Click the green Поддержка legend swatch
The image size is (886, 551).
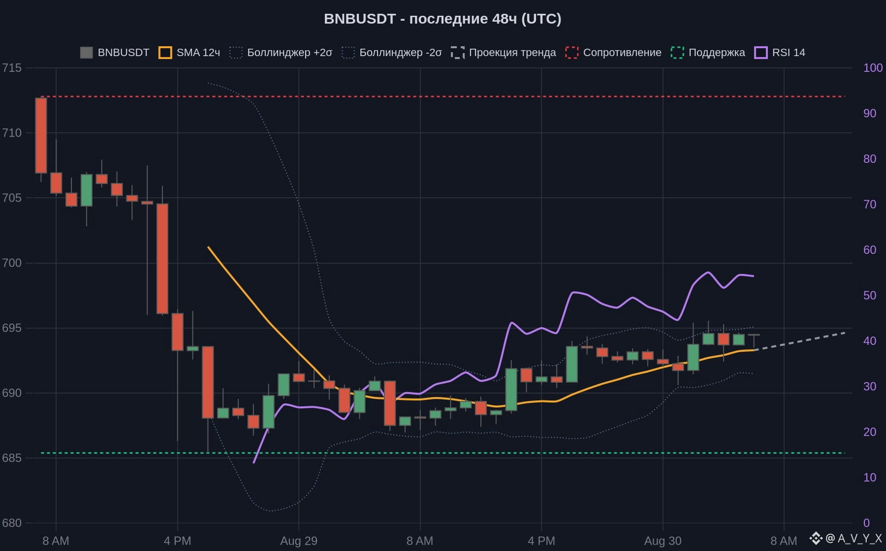(677, 53)
